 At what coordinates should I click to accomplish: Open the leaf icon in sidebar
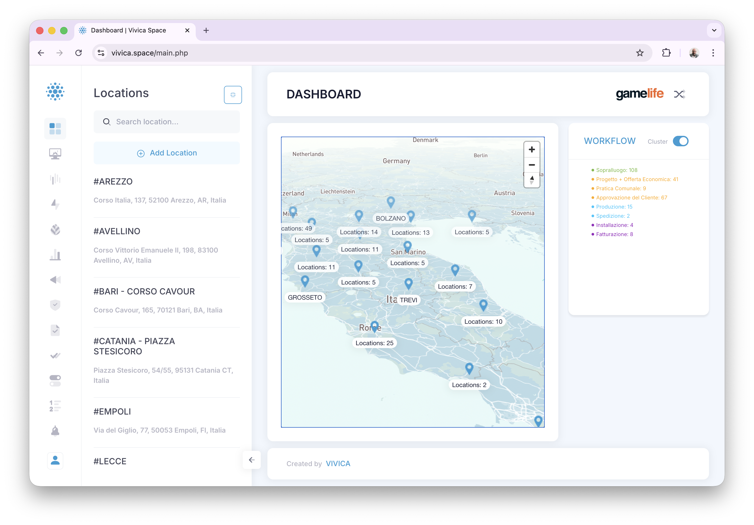click(x=55, y=229)
